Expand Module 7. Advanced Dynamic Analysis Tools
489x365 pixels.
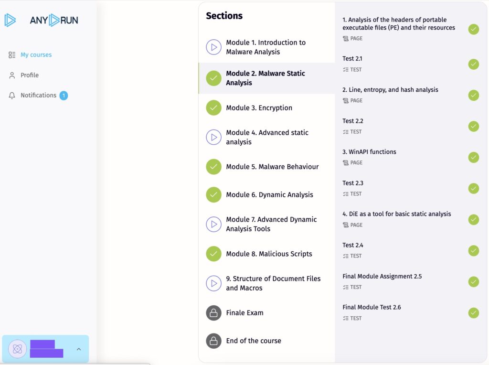click(x=271, y=224)
